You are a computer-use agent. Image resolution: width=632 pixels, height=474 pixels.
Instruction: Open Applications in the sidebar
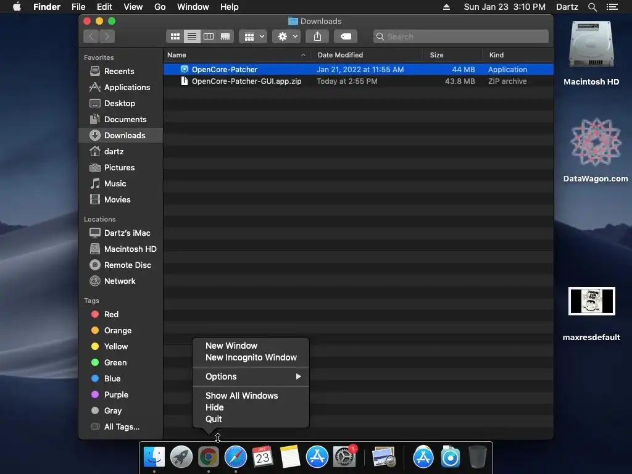(127, 88)
